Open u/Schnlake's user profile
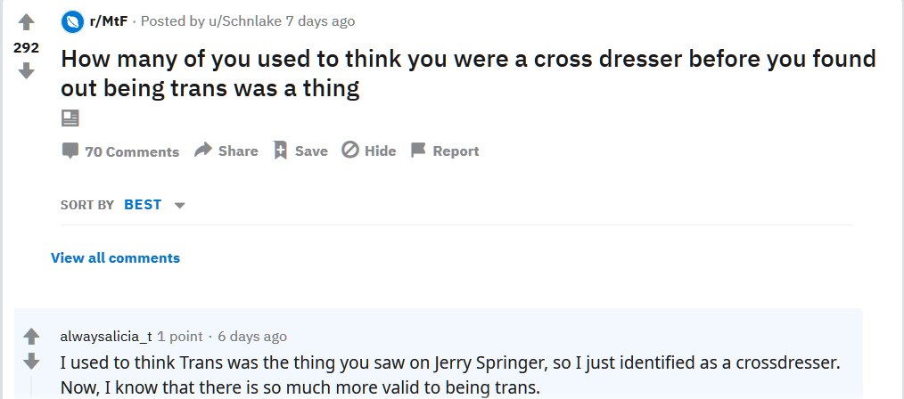This screenshot has width=904, height=399. pyautogui.click(x=244, y=22)
